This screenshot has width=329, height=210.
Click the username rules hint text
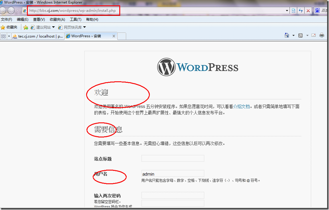201,181
